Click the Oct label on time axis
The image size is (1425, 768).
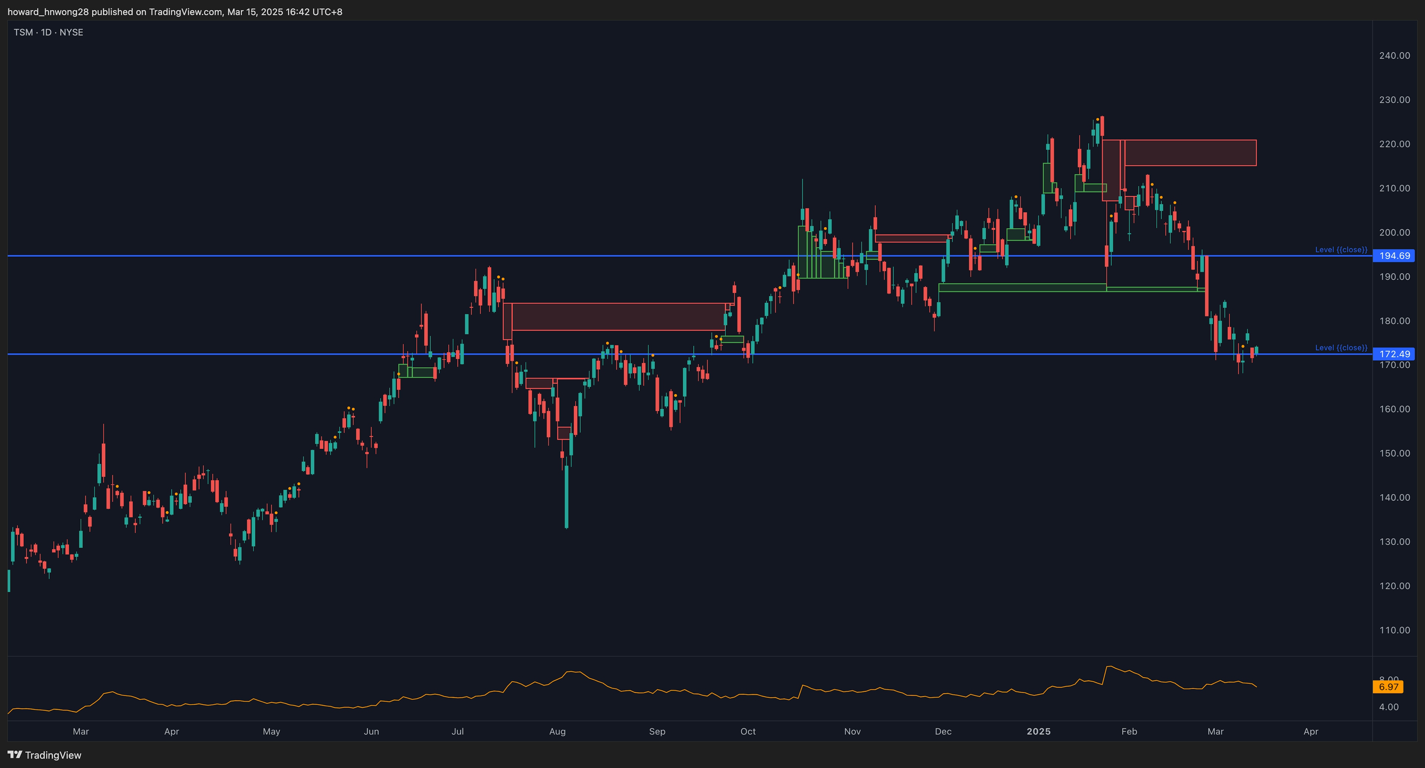(x=748, y=732)
